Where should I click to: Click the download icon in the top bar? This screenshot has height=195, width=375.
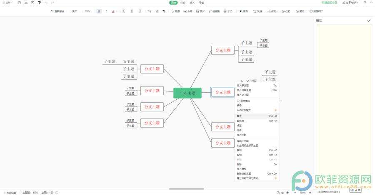[26, 2]
